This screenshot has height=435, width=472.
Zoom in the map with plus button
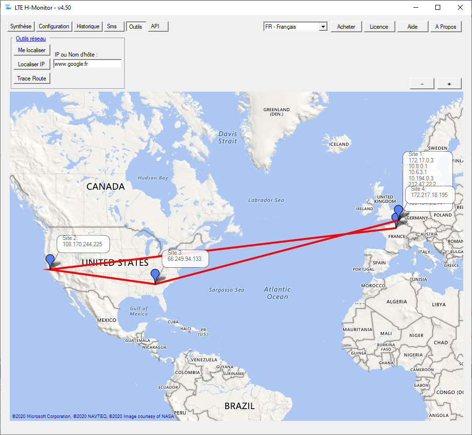(450, 84)
